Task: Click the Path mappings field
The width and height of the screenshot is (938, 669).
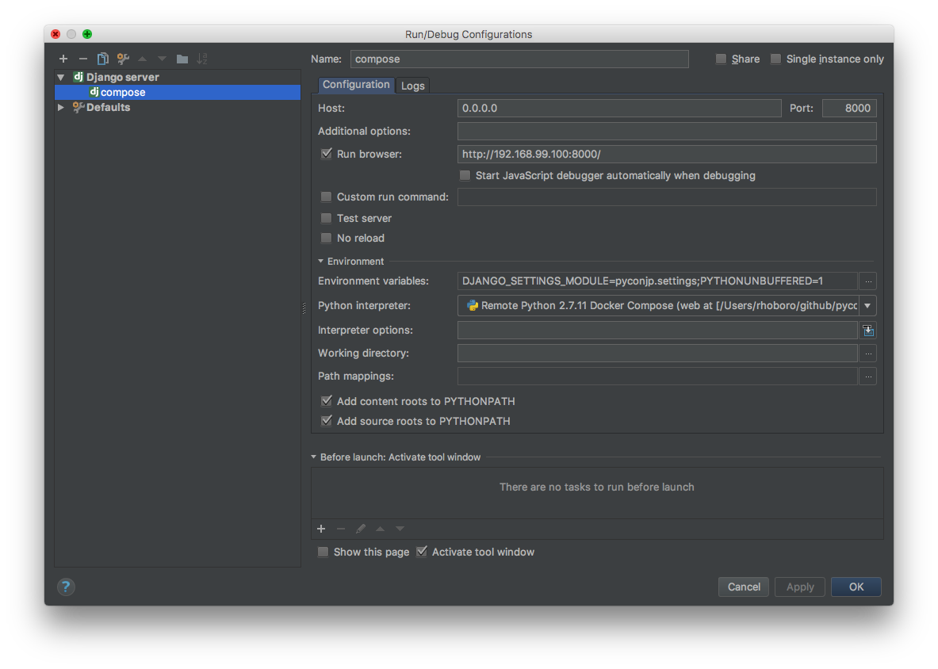Action: point(657,376)
